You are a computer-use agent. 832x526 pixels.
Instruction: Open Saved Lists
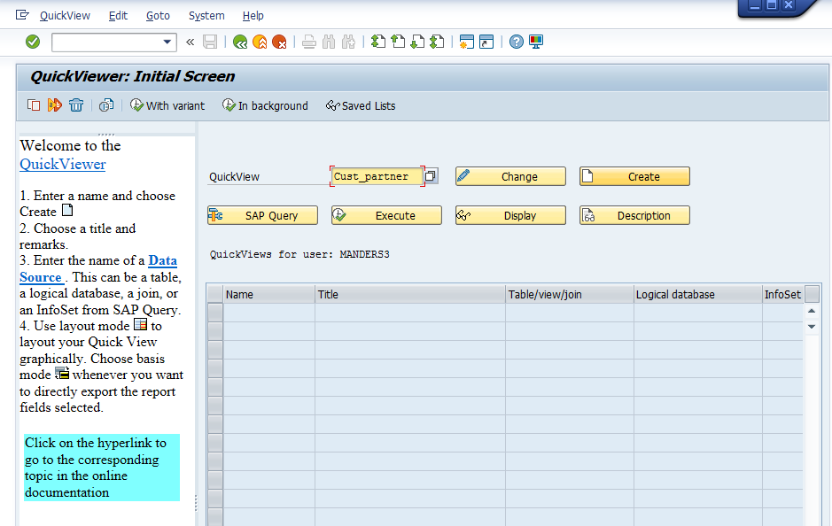click(x=361, y=105)
